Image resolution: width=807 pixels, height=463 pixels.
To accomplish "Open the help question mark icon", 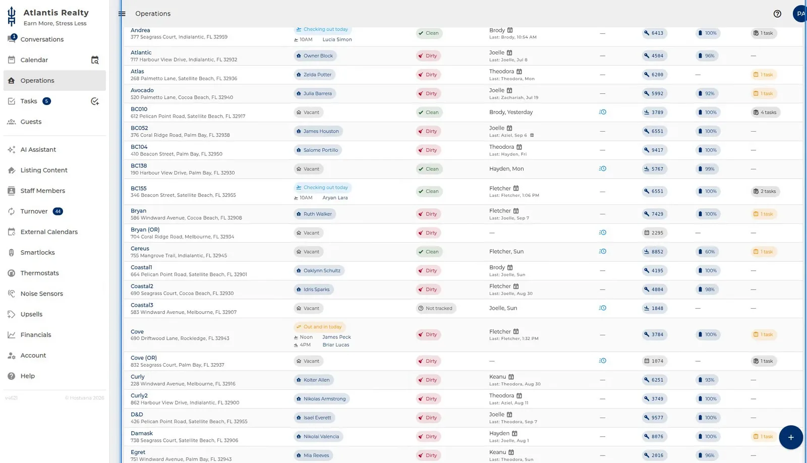I will (x=777, y=14).
